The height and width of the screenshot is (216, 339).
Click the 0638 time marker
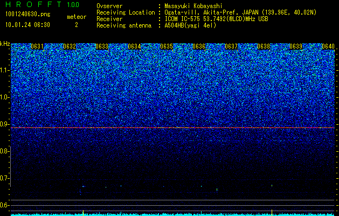[x=264, y=46]
